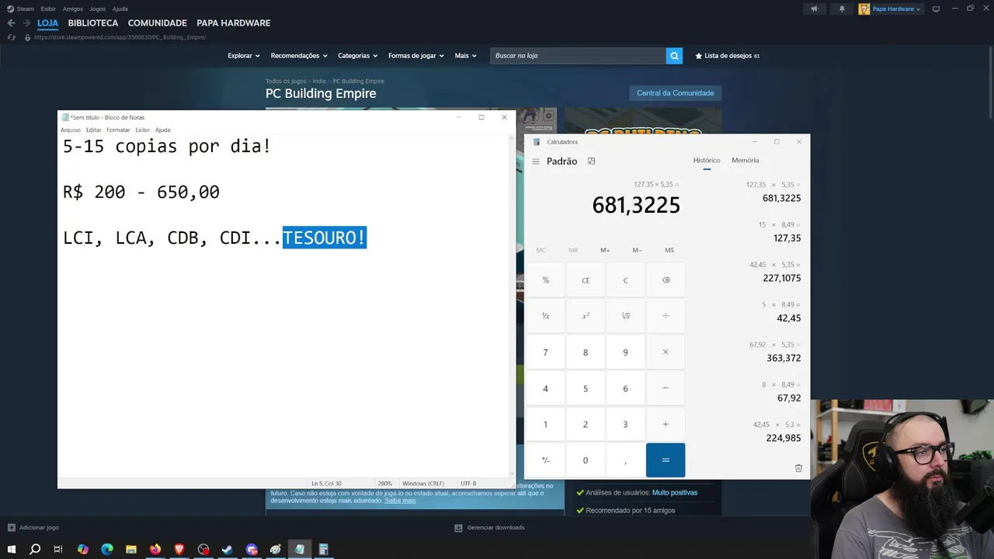
Task: Switch to the Calculator taskbar icon
Action: coord(324,550)
